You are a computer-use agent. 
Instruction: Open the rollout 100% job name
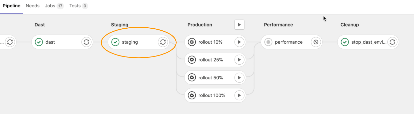coord(212,96)
